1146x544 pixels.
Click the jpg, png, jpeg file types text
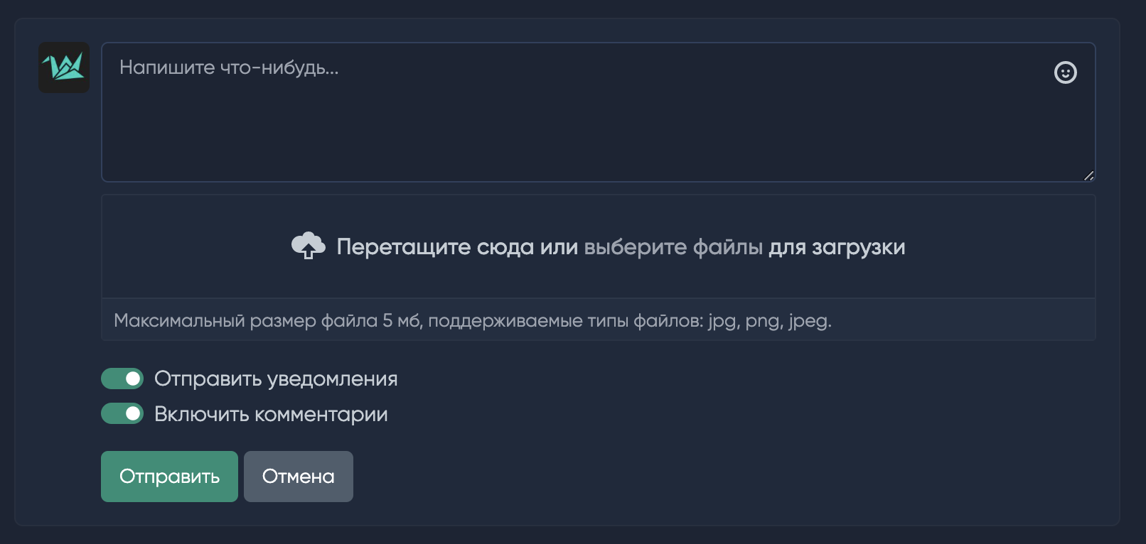[770, 321]
